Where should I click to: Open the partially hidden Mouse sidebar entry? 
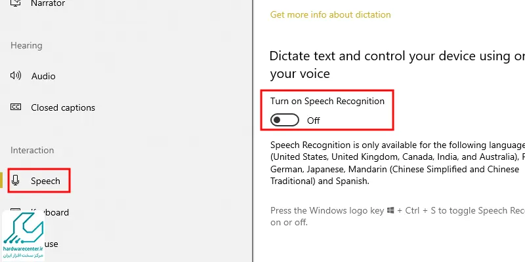tap(51, 244)
